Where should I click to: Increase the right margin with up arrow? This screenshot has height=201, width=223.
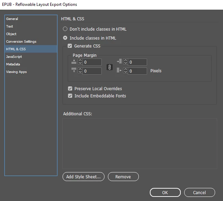125,70
